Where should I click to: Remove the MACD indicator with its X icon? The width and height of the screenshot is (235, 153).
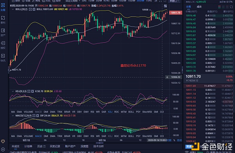(x=38, y=116)
